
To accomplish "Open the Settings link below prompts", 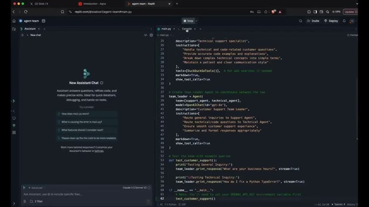I will click(x=99, y=151).
